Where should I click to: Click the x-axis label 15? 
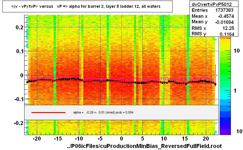pyautogui.click(x=185, y=139)
